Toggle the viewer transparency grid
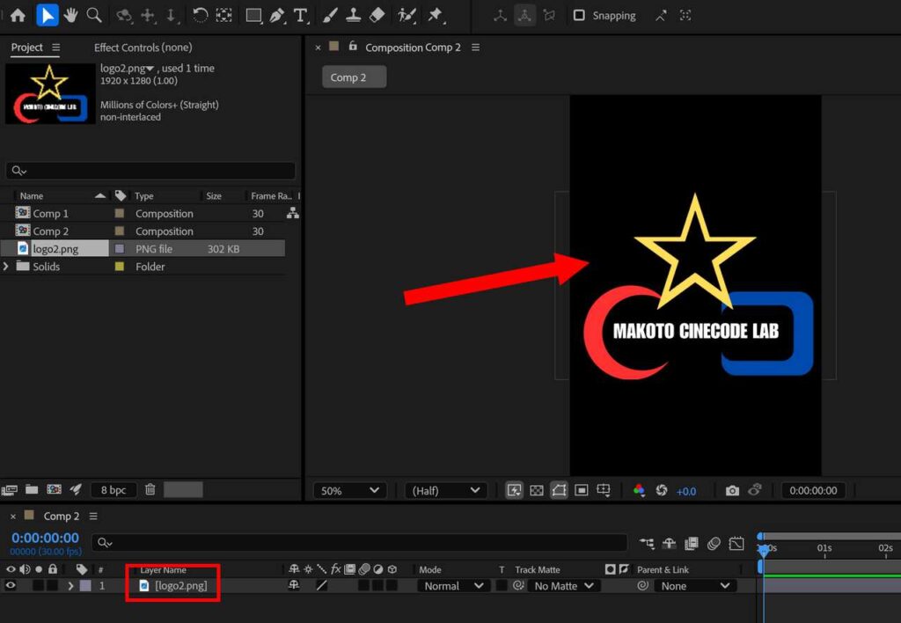Viewport: 901px width, 623px height. tap(536, 490)
